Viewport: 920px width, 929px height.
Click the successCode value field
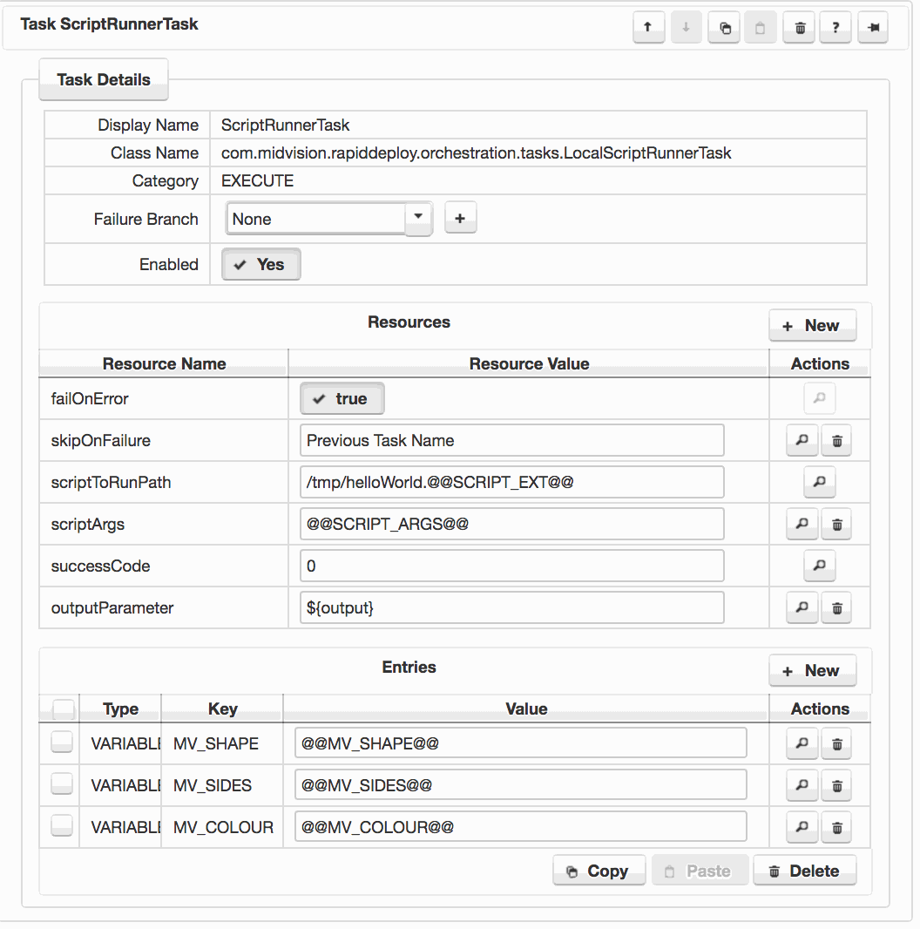coord(511,566)
